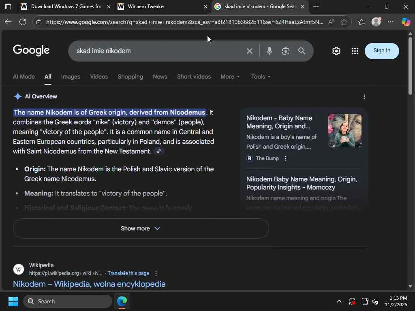Expand the More search filters dropdown
Screen dimensions: 415x311
tap(230, 77)
